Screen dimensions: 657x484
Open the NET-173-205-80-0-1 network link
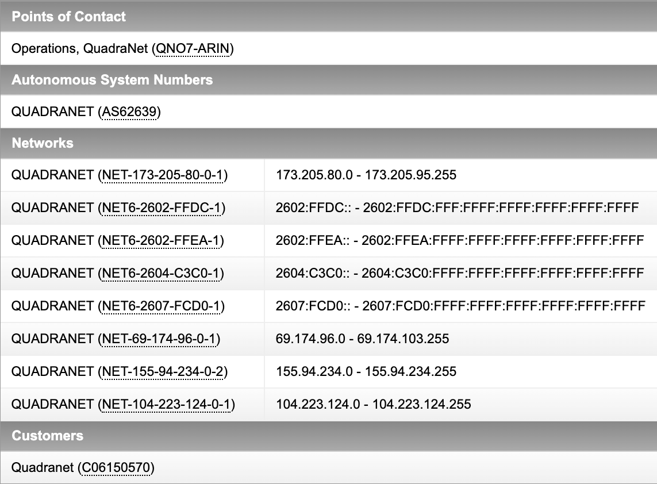point(163,175)
